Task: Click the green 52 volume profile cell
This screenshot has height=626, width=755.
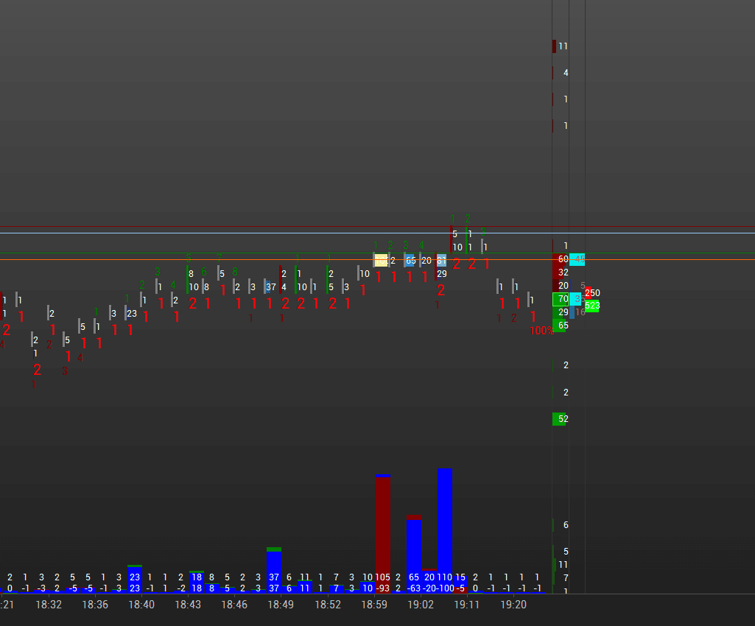Action: click(x=560, y=419)
